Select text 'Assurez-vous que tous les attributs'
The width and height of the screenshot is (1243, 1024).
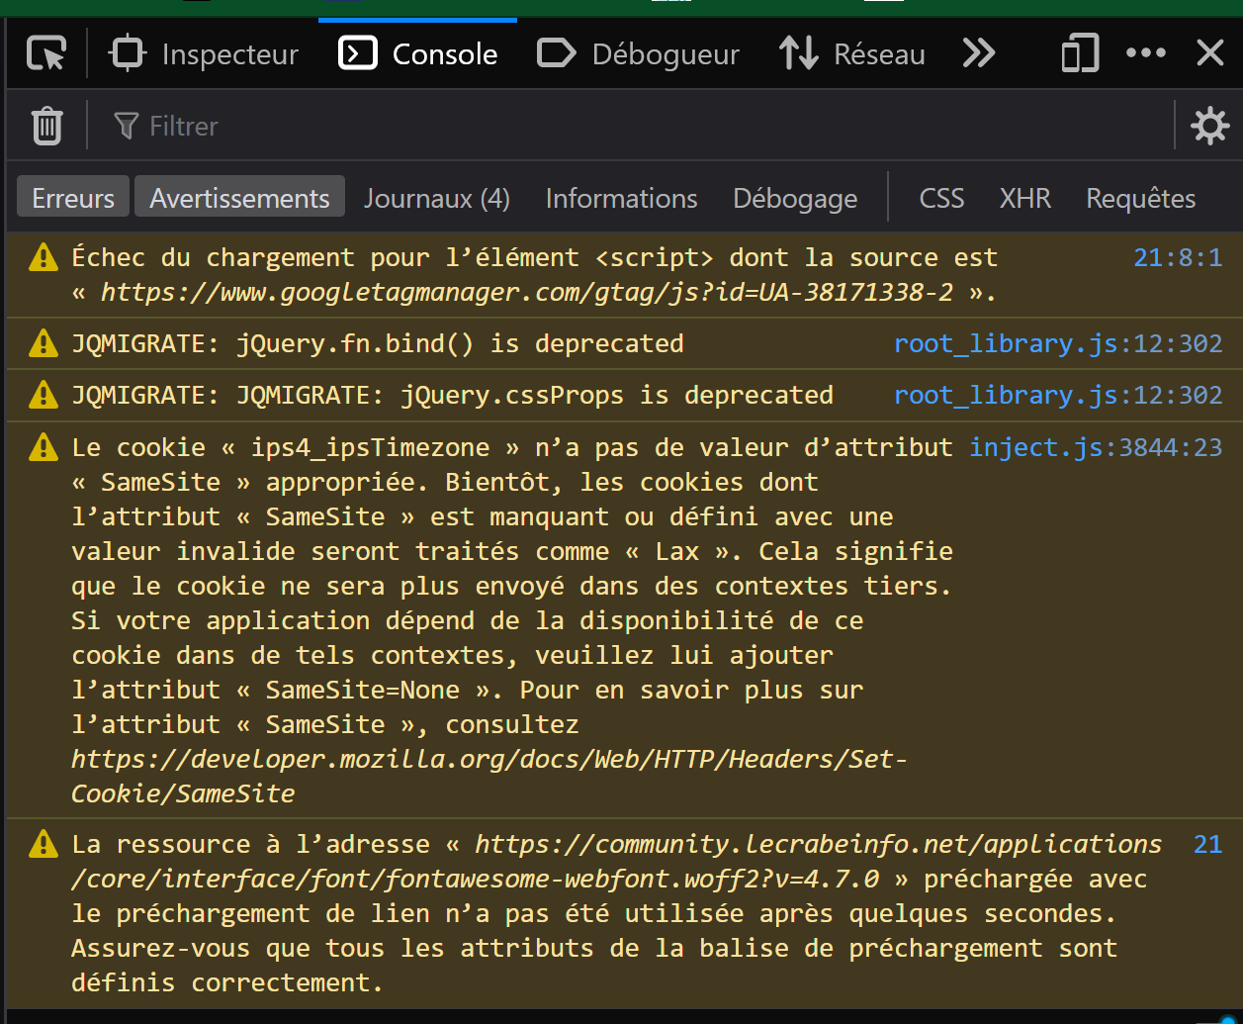332,948
